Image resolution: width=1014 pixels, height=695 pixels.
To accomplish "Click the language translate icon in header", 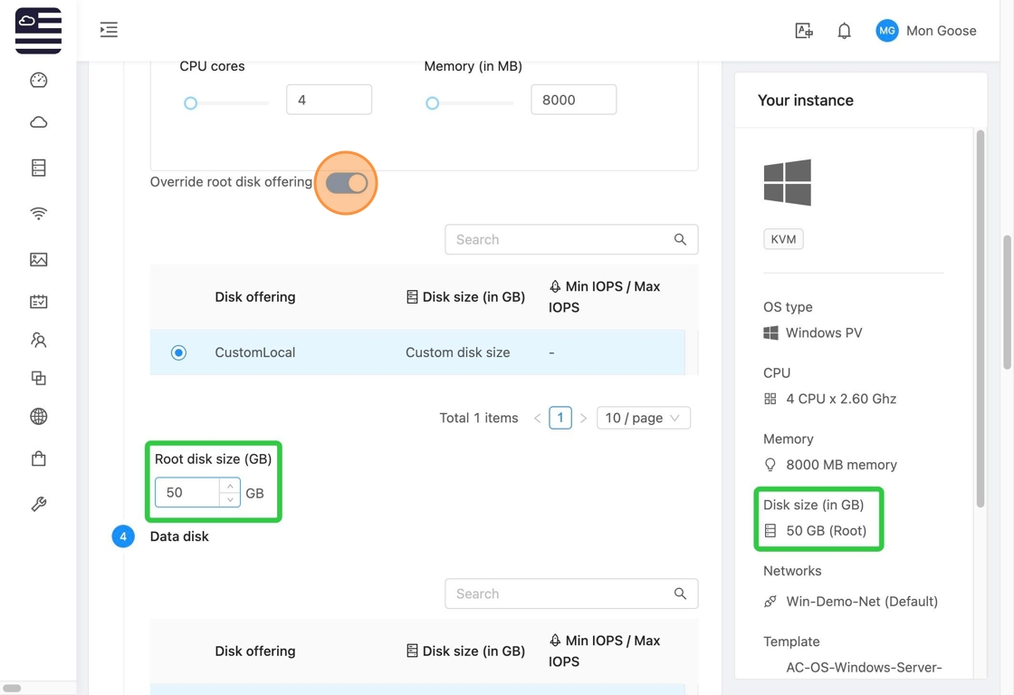I will 803,31.
